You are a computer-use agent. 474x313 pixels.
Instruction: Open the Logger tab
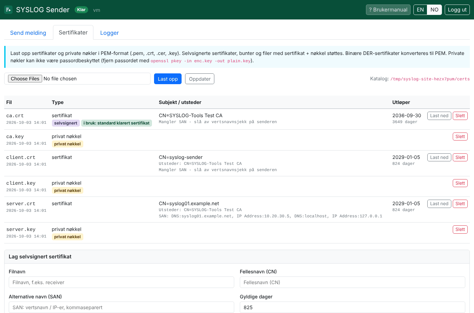pos(109,33)
